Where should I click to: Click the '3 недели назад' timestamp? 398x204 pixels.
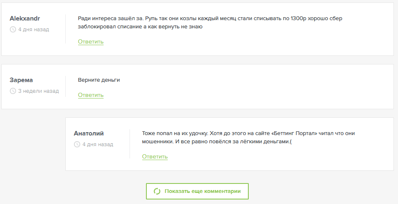coord(38,91)
